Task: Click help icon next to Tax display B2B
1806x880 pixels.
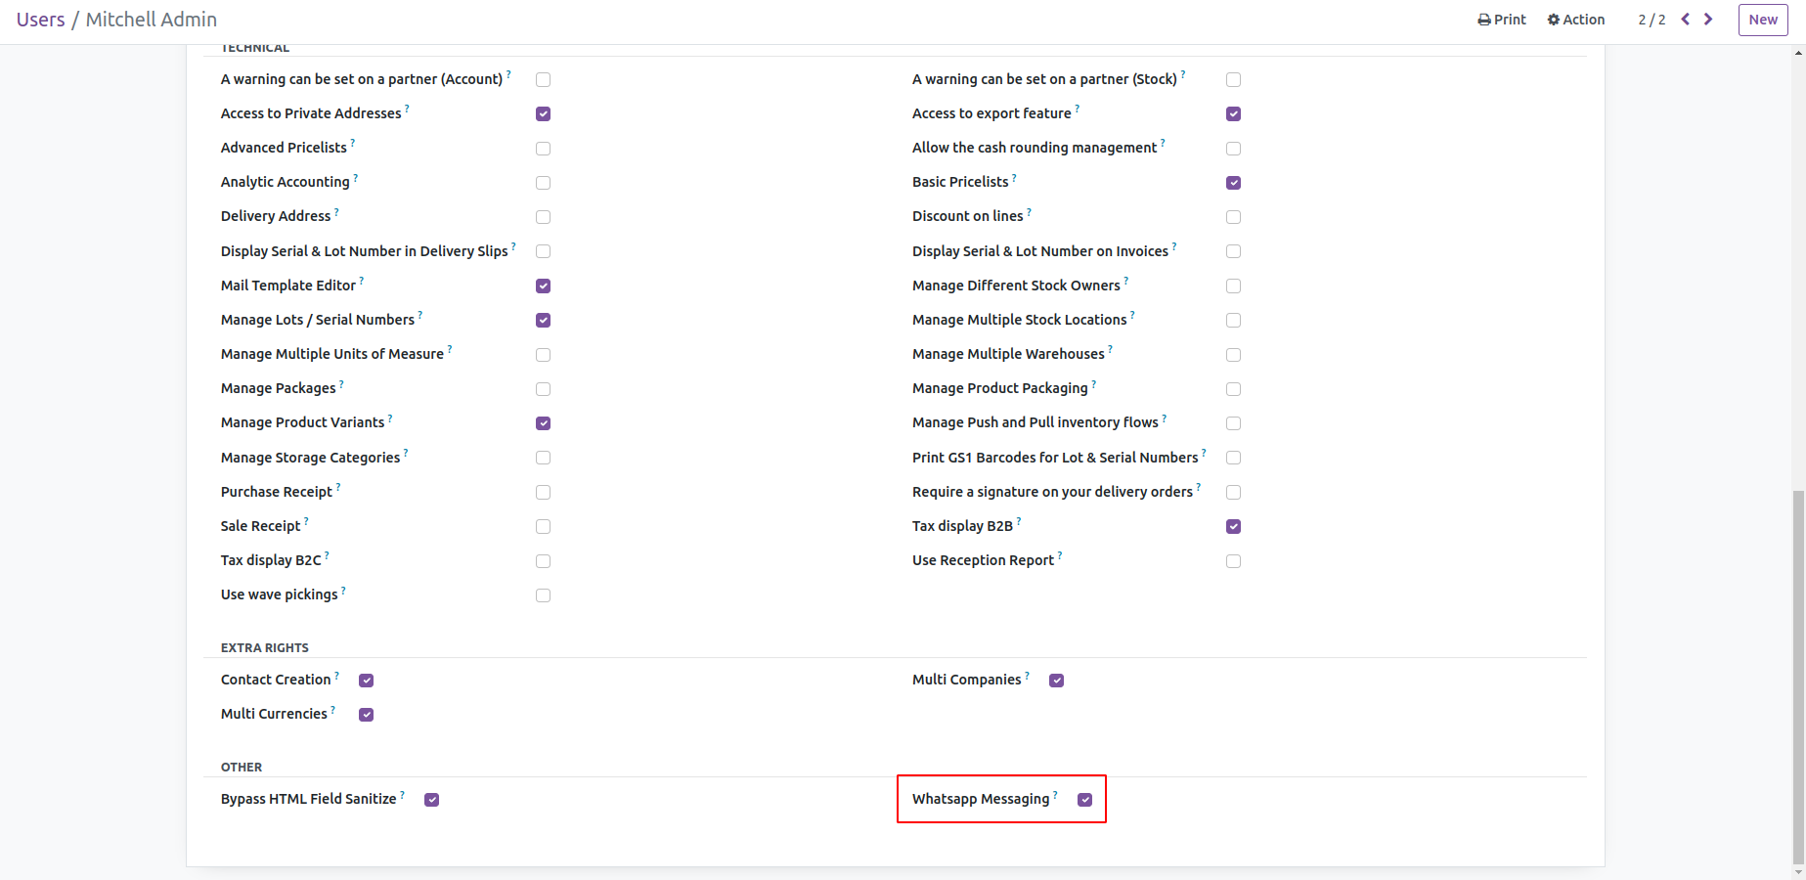Action: pos(1019,521)
